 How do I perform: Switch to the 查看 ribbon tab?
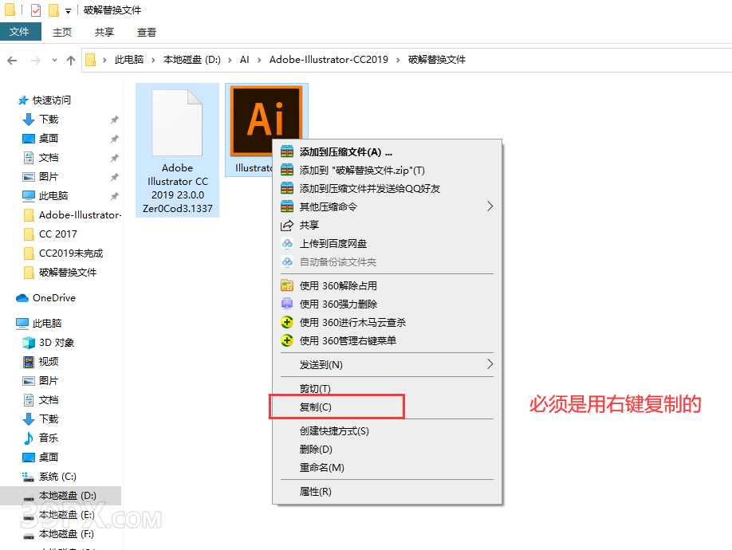coord(146,32)
